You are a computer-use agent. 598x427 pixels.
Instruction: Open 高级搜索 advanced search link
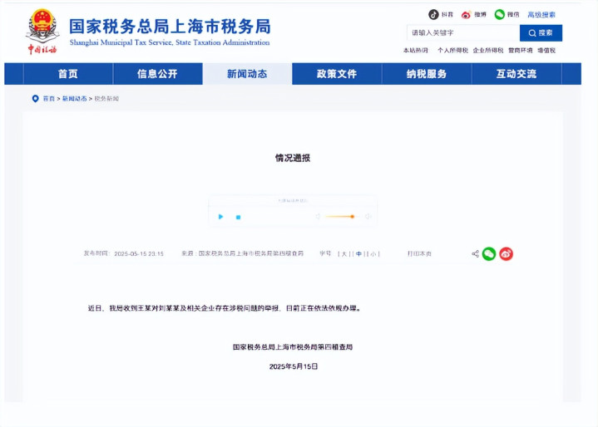click(541, 15)
